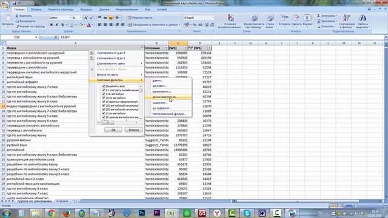Select the column A header

75,43
